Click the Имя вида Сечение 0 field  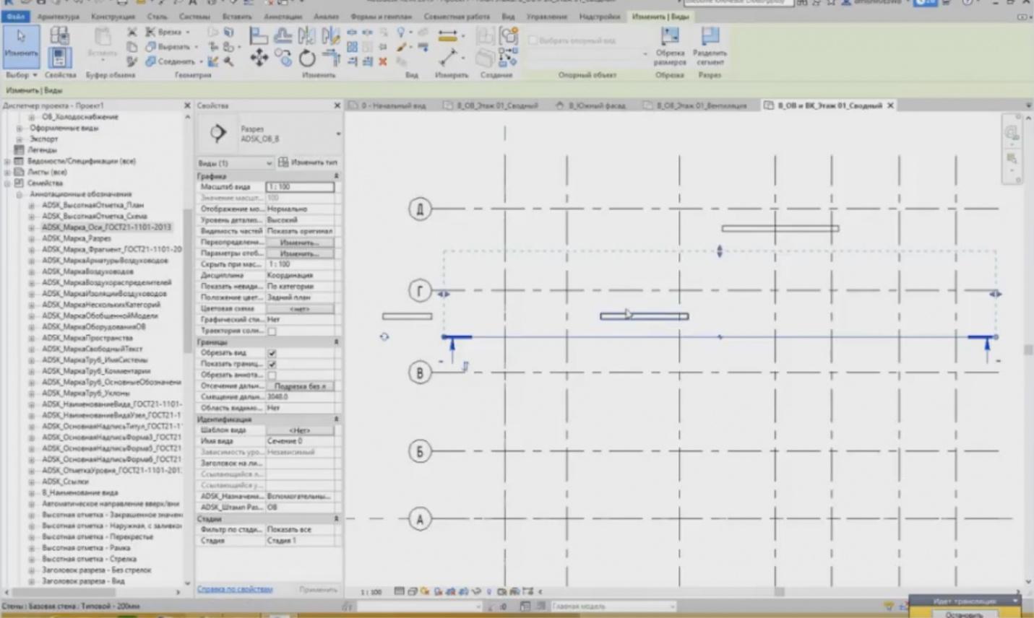coord(300,441)
